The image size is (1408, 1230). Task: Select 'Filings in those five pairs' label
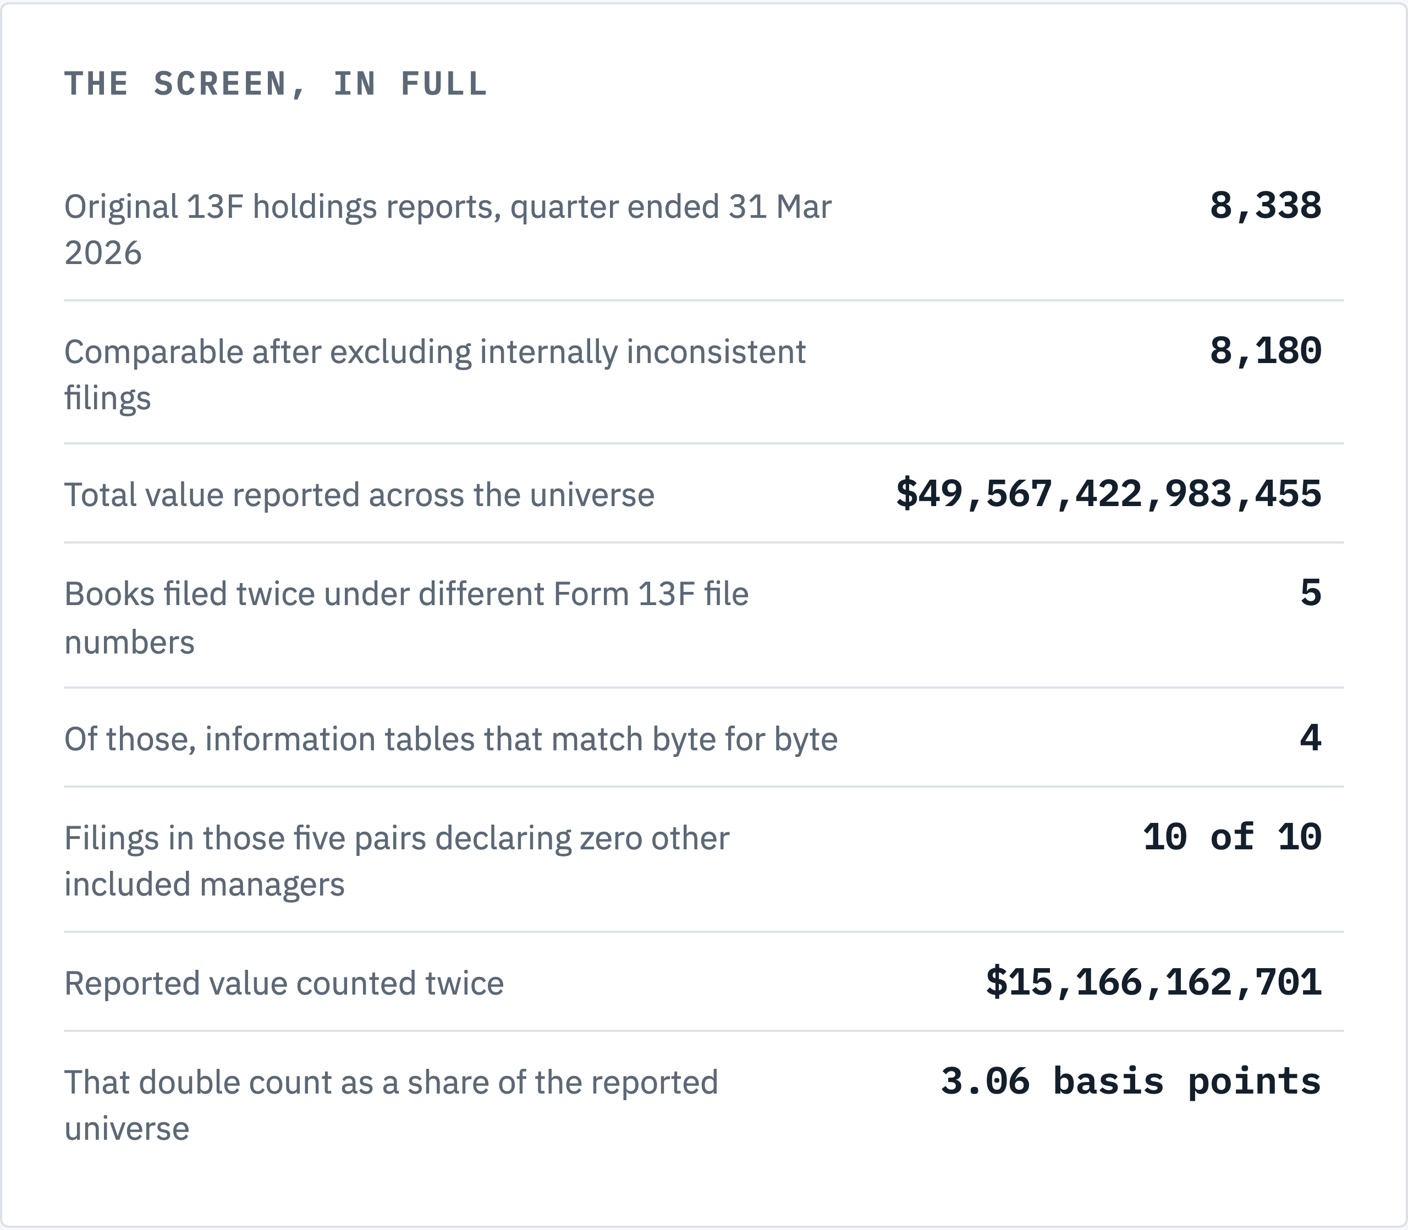coord(397,861)
